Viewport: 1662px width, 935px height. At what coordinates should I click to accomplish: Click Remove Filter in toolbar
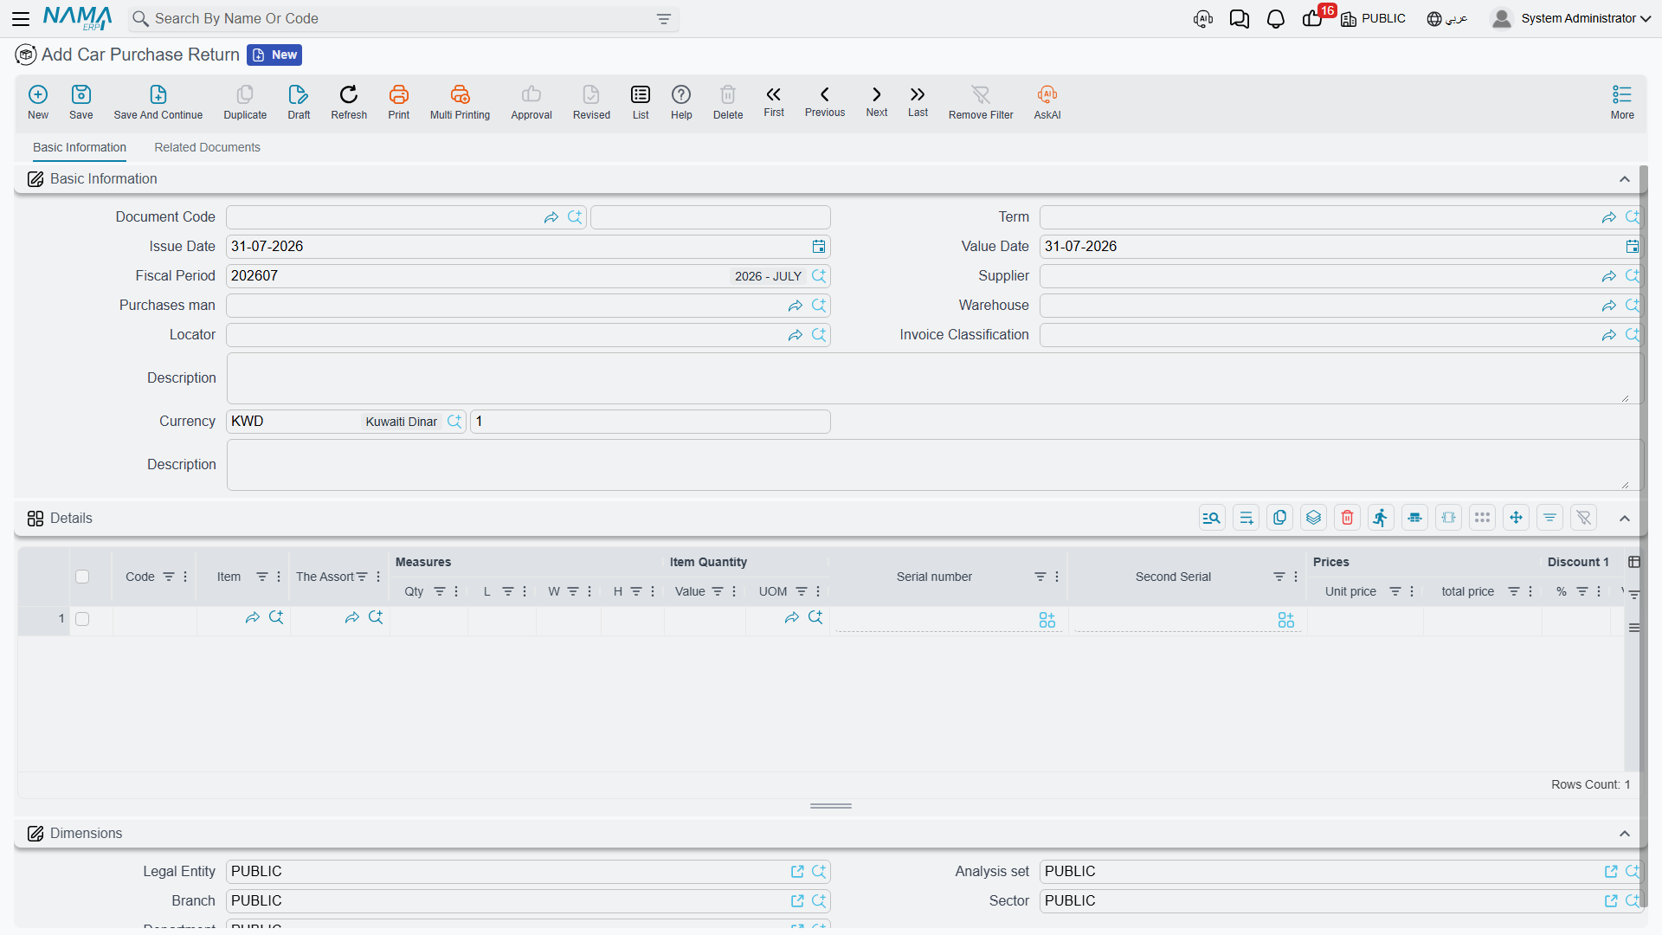(x=981, y=102)
